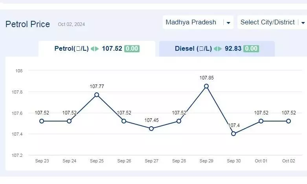Expand the Select City/District dropdown

click(x=272, y=22)
